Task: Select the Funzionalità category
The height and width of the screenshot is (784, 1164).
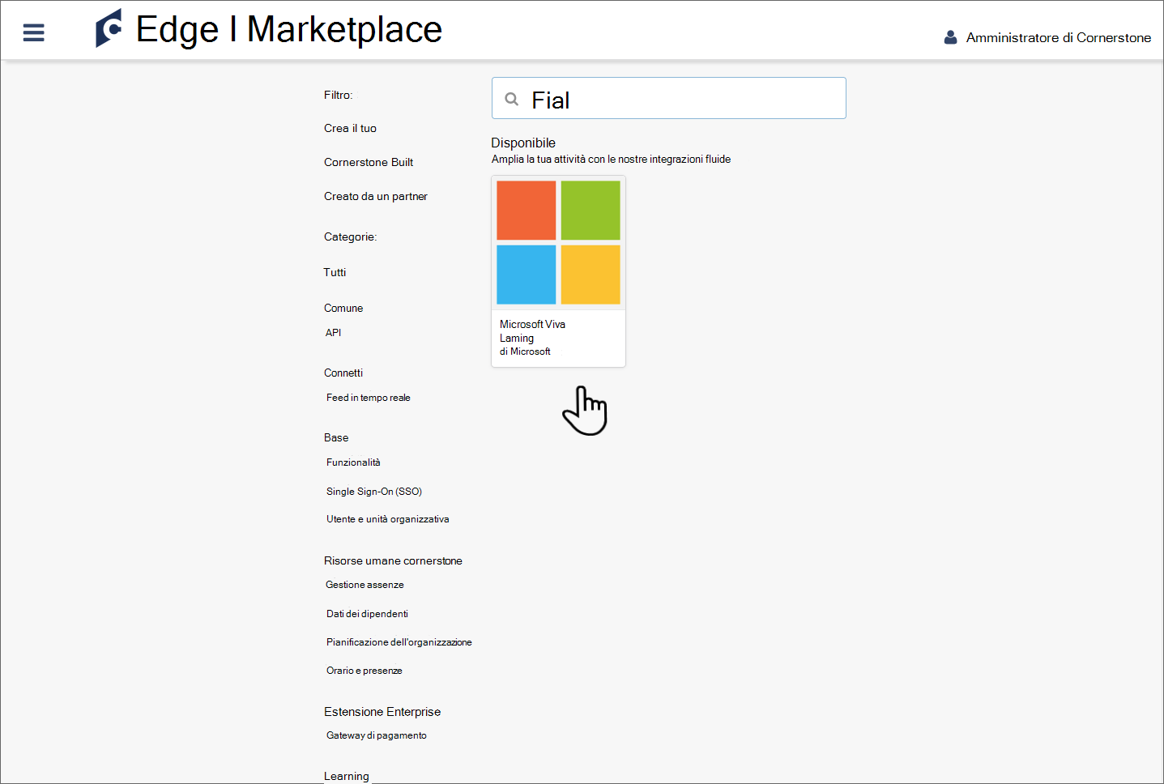Action: [x=353, y=462]
